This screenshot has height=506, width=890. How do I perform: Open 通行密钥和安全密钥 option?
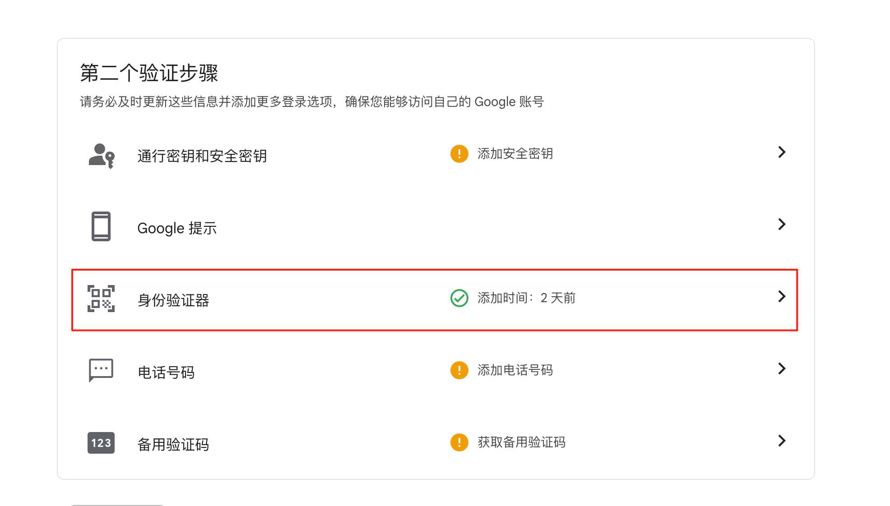202,156
